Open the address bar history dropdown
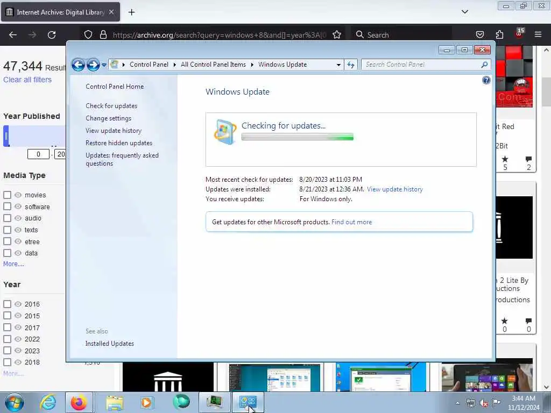 click(x=338, y=65)
